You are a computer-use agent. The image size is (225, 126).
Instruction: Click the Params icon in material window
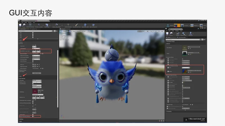(178, 34)
